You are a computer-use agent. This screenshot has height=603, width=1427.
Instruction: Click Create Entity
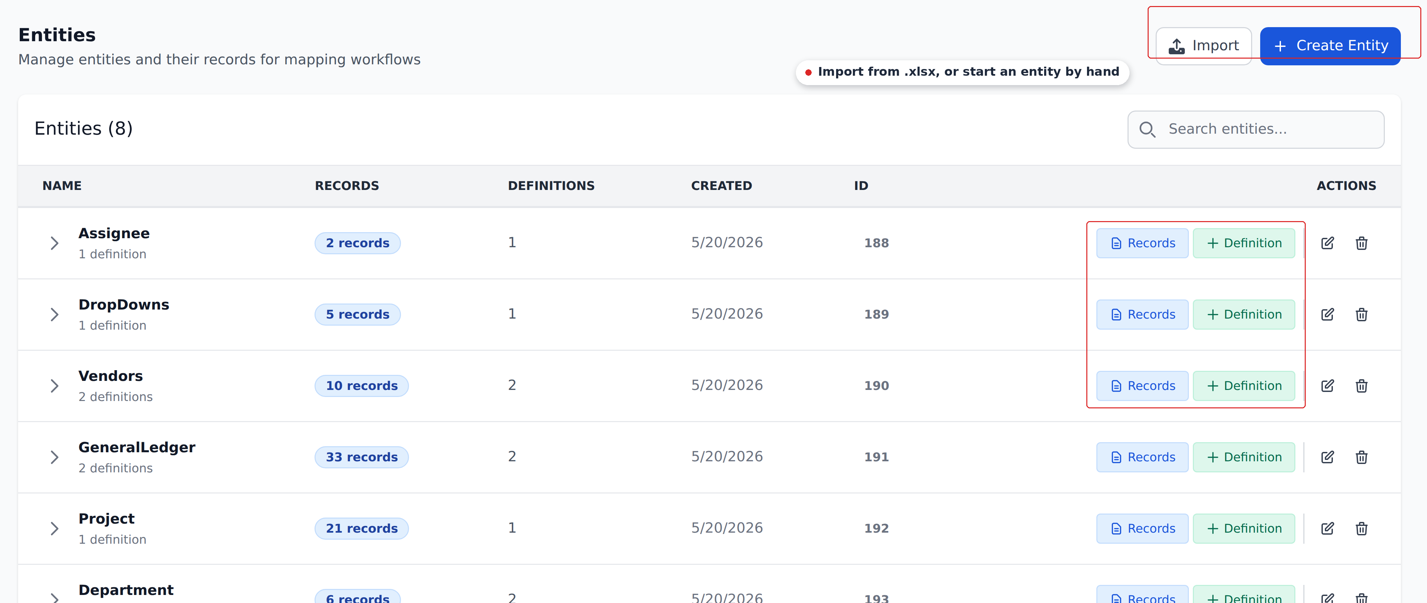(x=1330, y=46)
